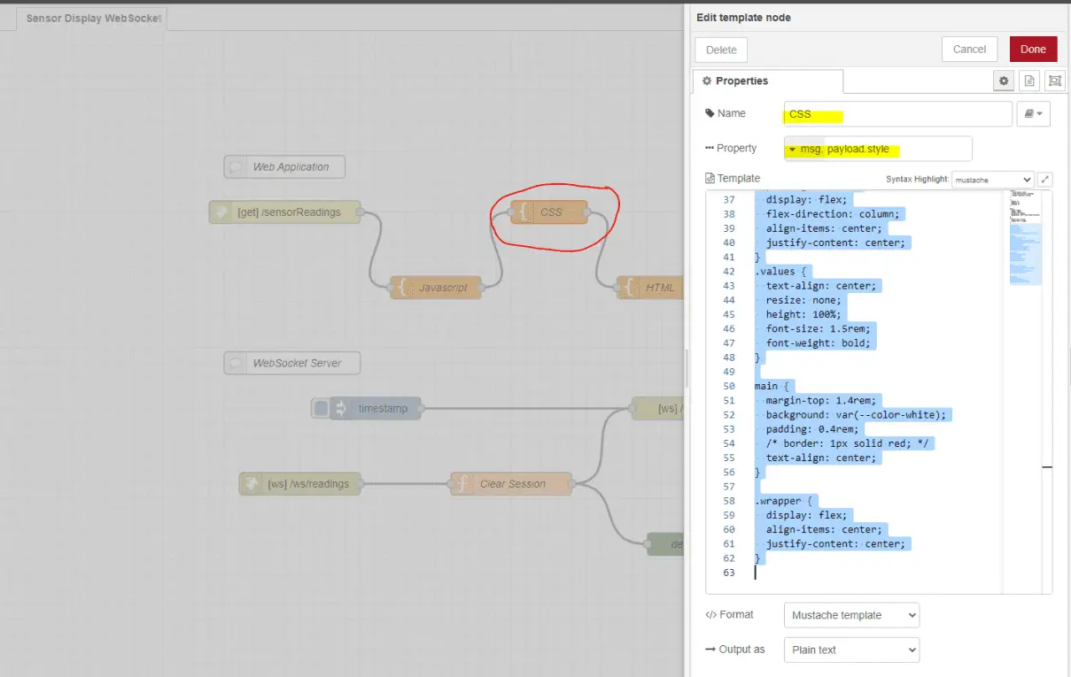The height and width of the screenshot is (677, 1071).
Task: Select the Sensor Display WebSocket flow tab
Action: [92, 17]
